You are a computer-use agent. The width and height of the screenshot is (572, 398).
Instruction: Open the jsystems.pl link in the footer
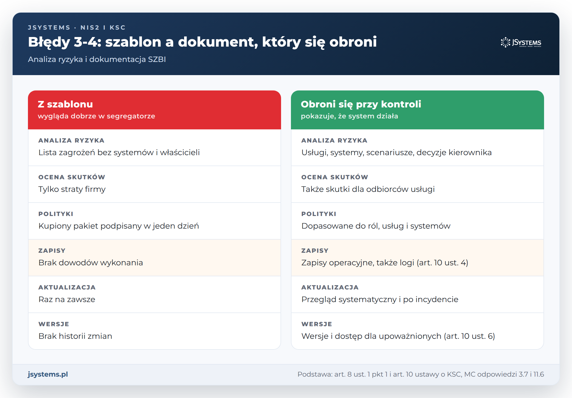pos(48,374)
